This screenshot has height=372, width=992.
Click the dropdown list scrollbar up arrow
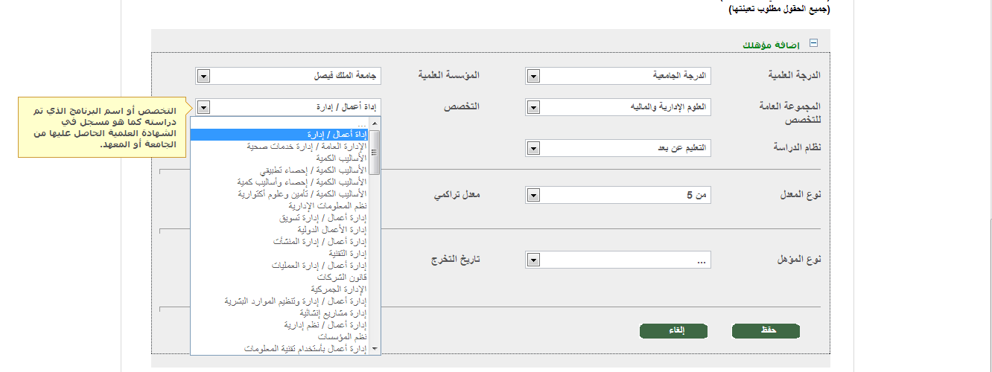pos(375,124)
